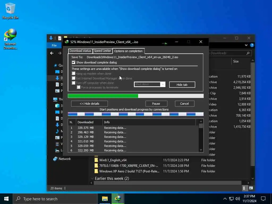Click the Explorer horizontal scrollbar

click(167, 183)
